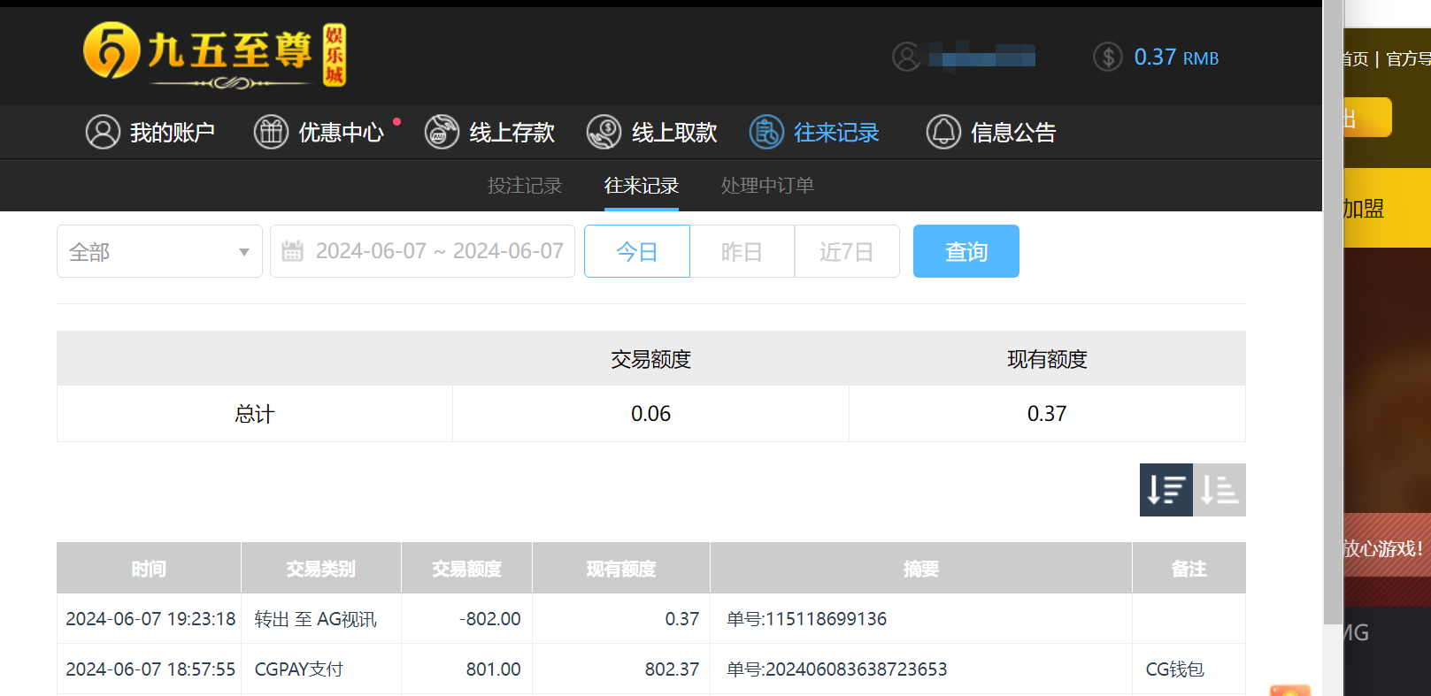Select the 今日 date filter
This screenshot has width=1431, height=696.
pos(636,252)
